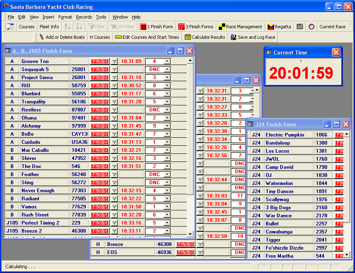
Task: Click the funnel icon for Cuidado row
Action: point(114,142)
